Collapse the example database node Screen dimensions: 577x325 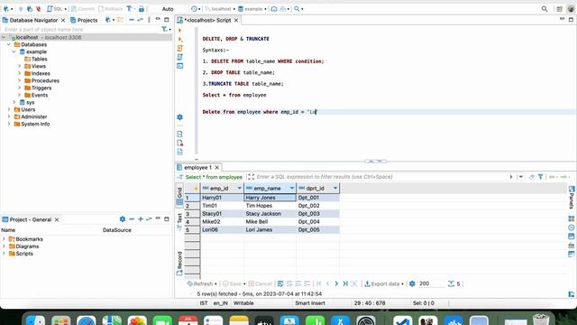point(14,51)
